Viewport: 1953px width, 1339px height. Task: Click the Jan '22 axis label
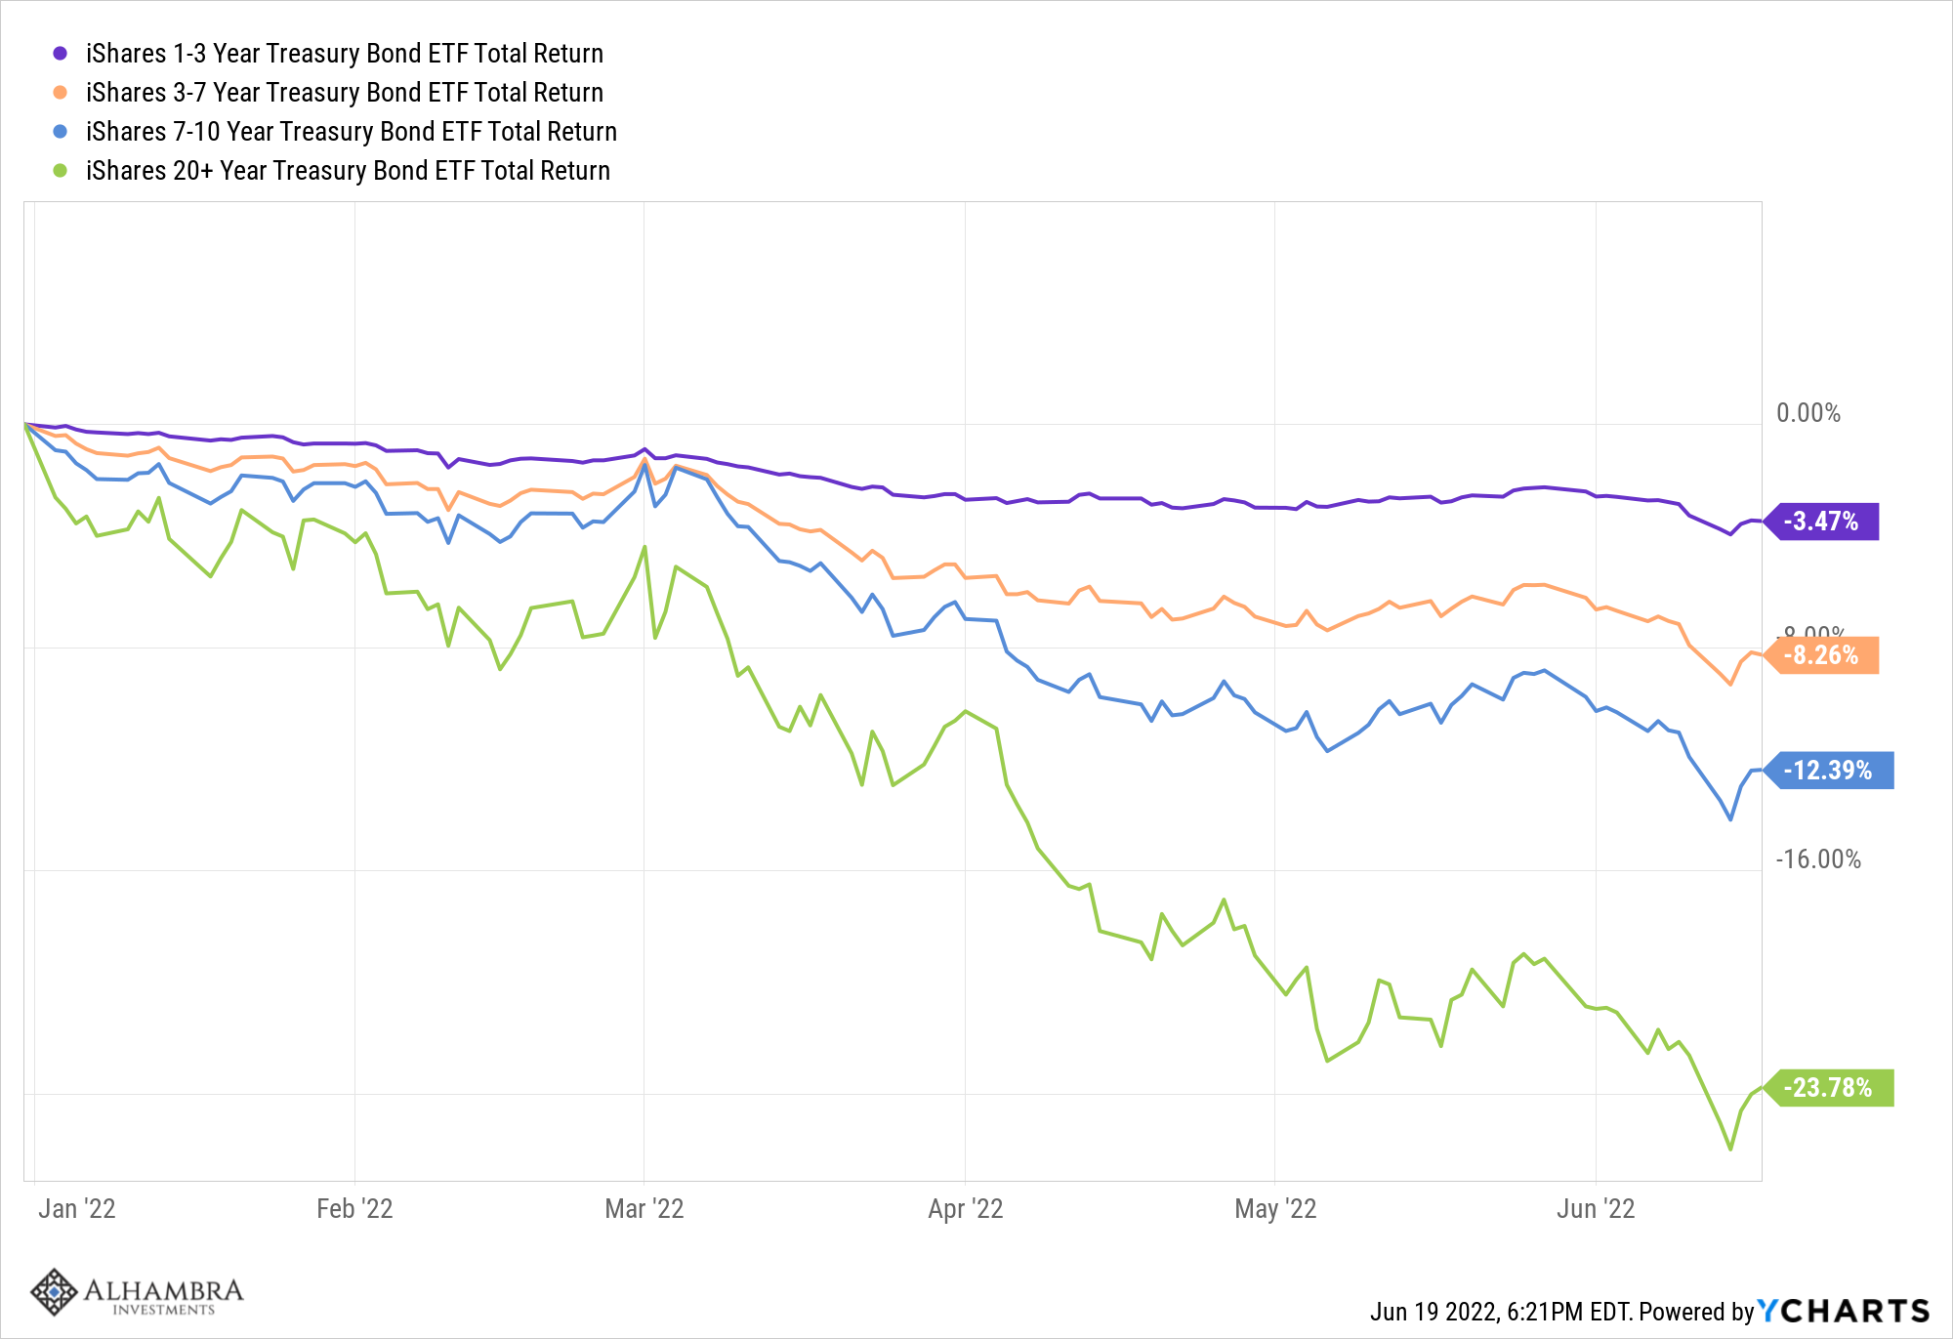(77, 1209)
